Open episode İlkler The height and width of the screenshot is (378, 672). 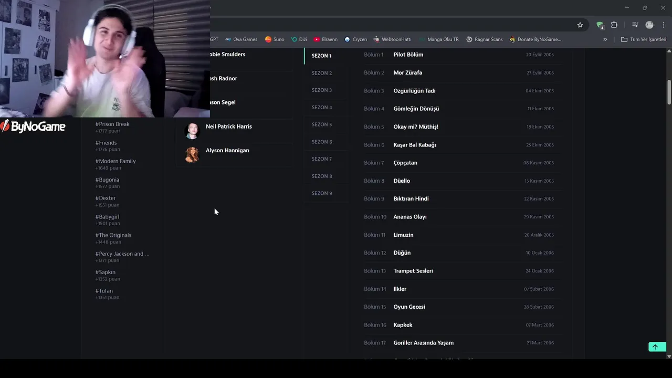click(400, 289)
